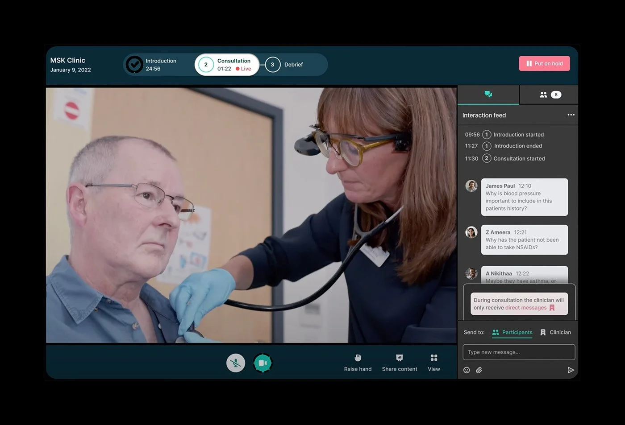This screenshot has height=425, width=625.
Task: Select the Consultation live stage step
Action: coord(227,65)
